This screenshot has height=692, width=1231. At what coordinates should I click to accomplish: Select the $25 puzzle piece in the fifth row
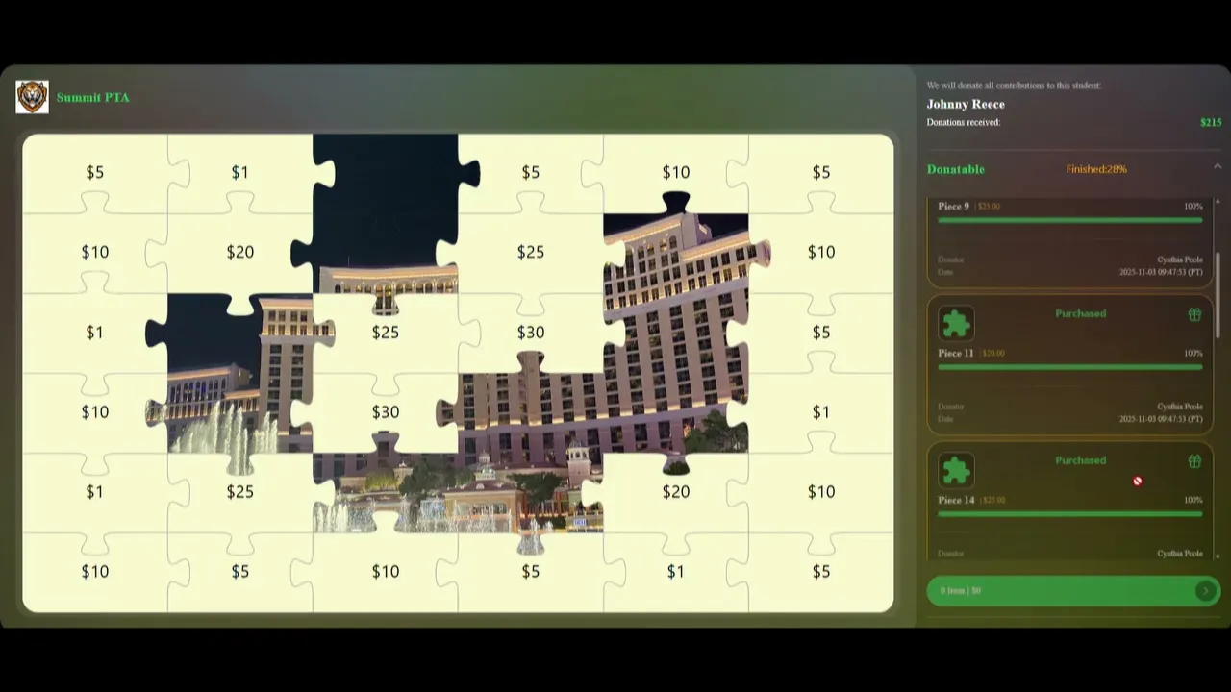pos(239,491)
